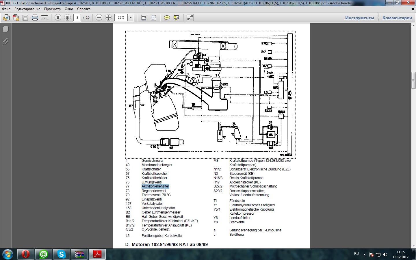Open the Комментарии pane
This screenshot has width=416, height=260.
point(397,18)
